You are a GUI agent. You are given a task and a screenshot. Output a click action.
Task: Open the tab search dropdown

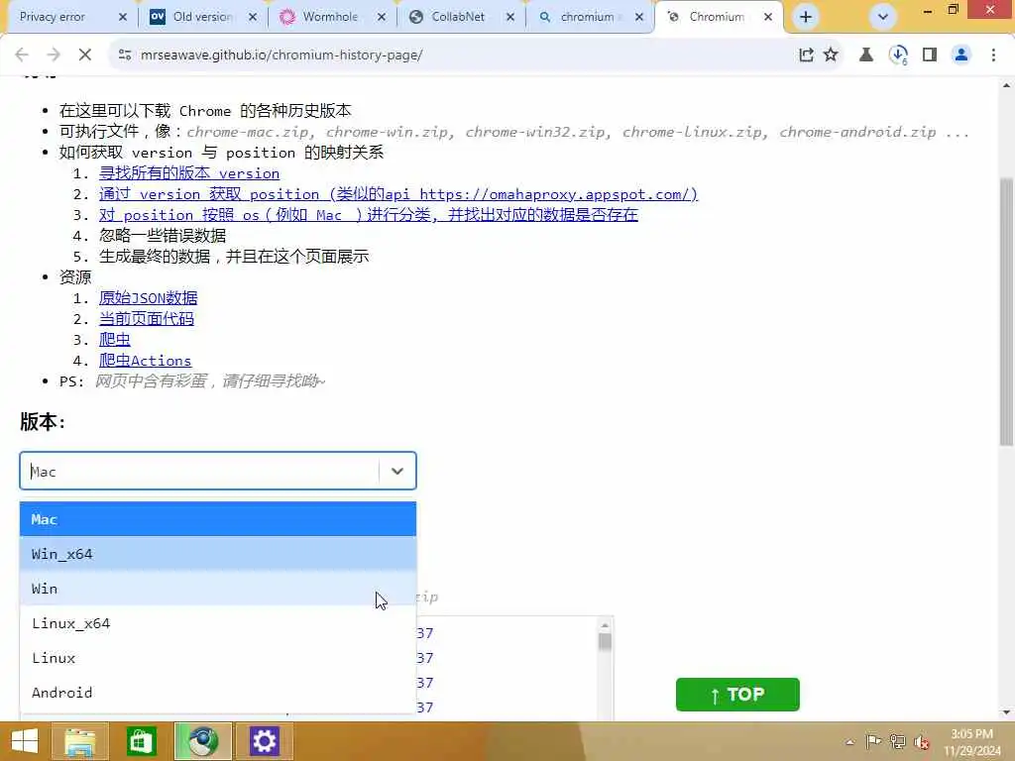882,17
